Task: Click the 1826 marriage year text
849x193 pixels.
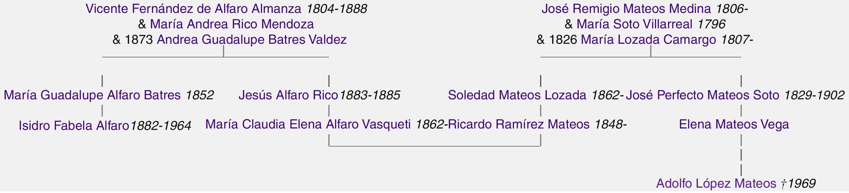Action: coord(563,40)
